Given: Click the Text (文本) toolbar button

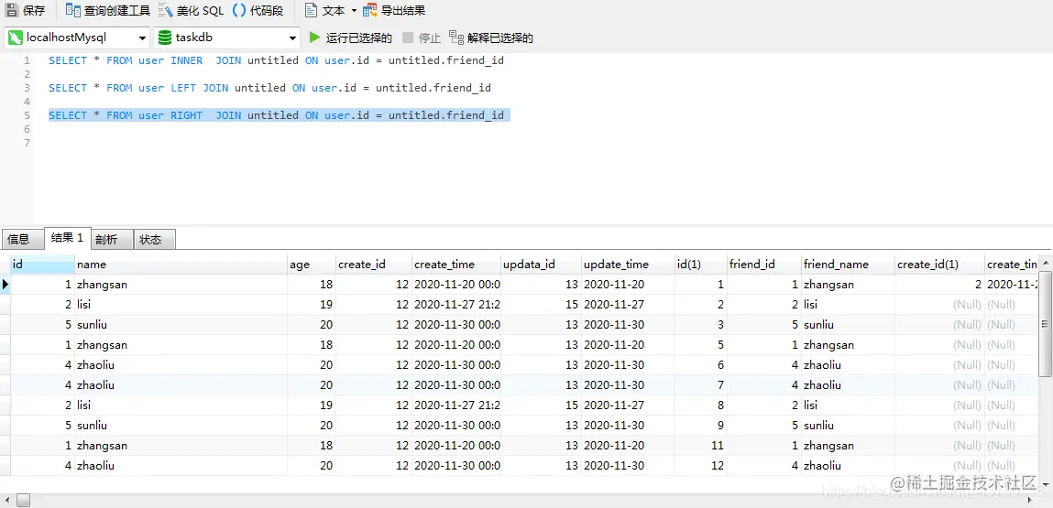Looking at the screenshot, I should 325,10.
